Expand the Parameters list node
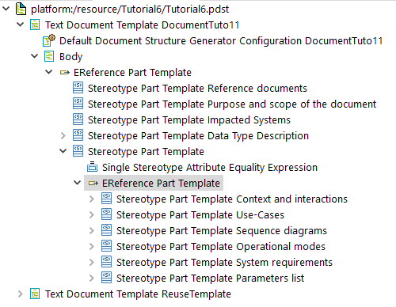Screen dimensions: 396x307 (92, 278)
